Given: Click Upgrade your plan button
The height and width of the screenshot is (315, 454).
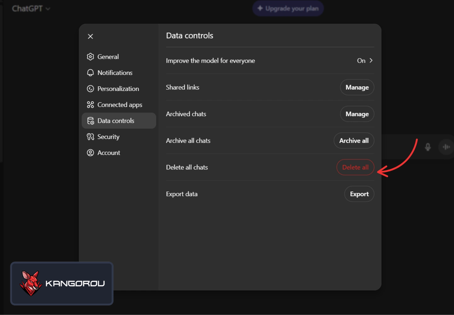Looking at the screenshot, I should [288, 9].
